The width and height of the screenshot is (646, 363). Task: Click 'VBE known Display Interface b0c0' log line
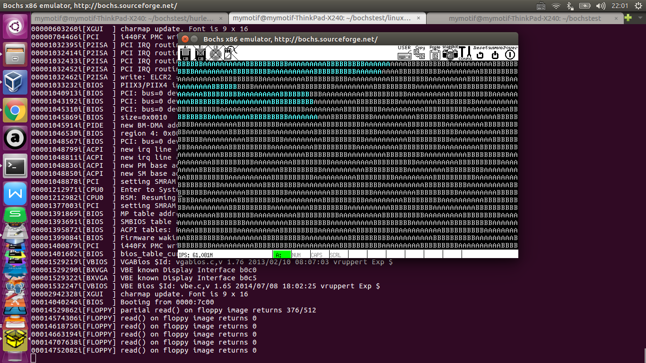point(144,270)
